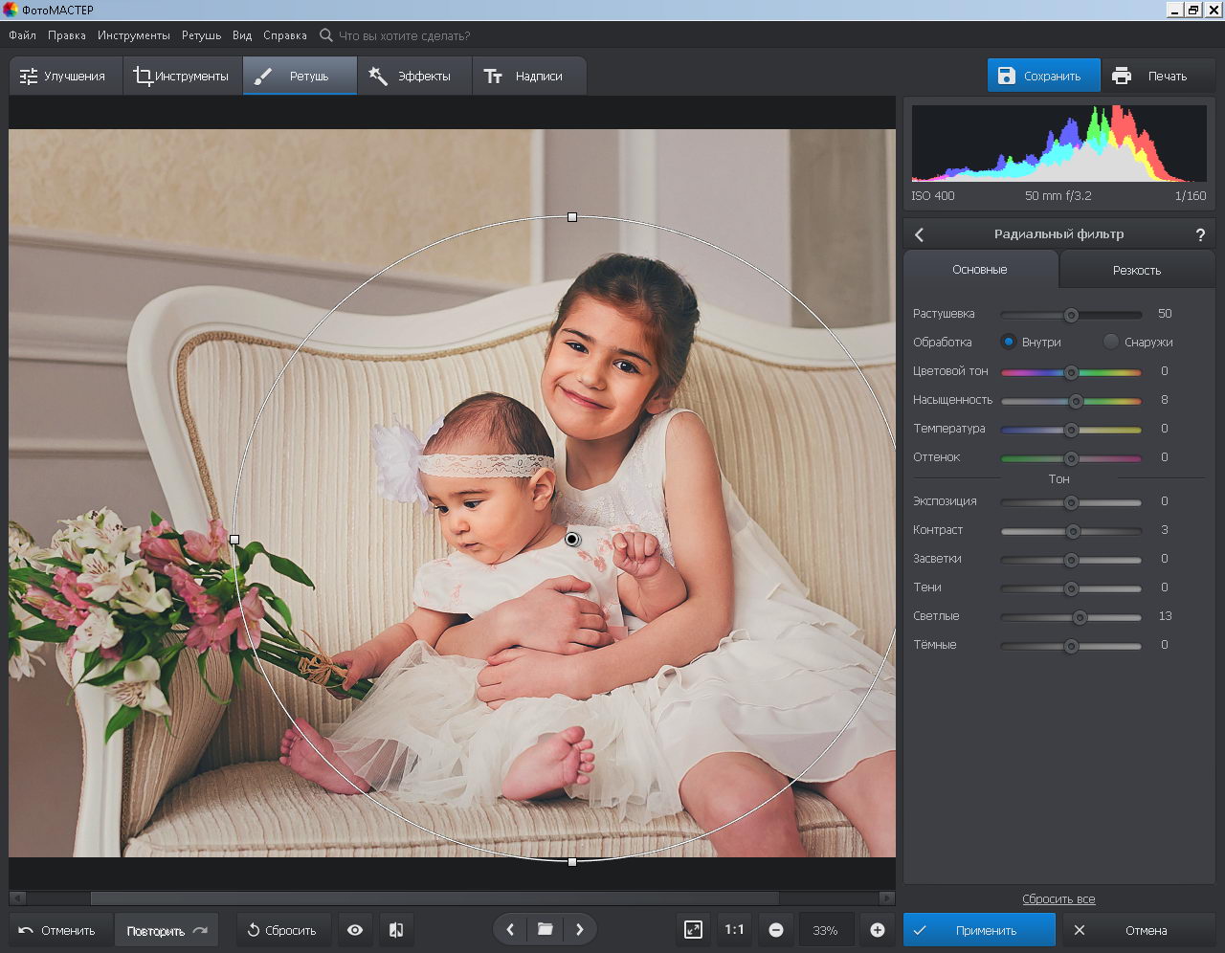Click the ISO 400 text

(x=933, y=195)
